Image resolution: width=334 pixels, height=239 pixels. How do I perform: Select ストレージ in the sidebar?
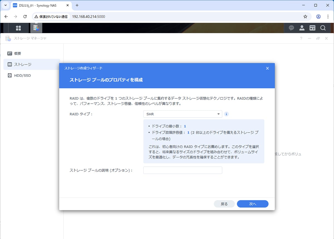click(23, 64)
